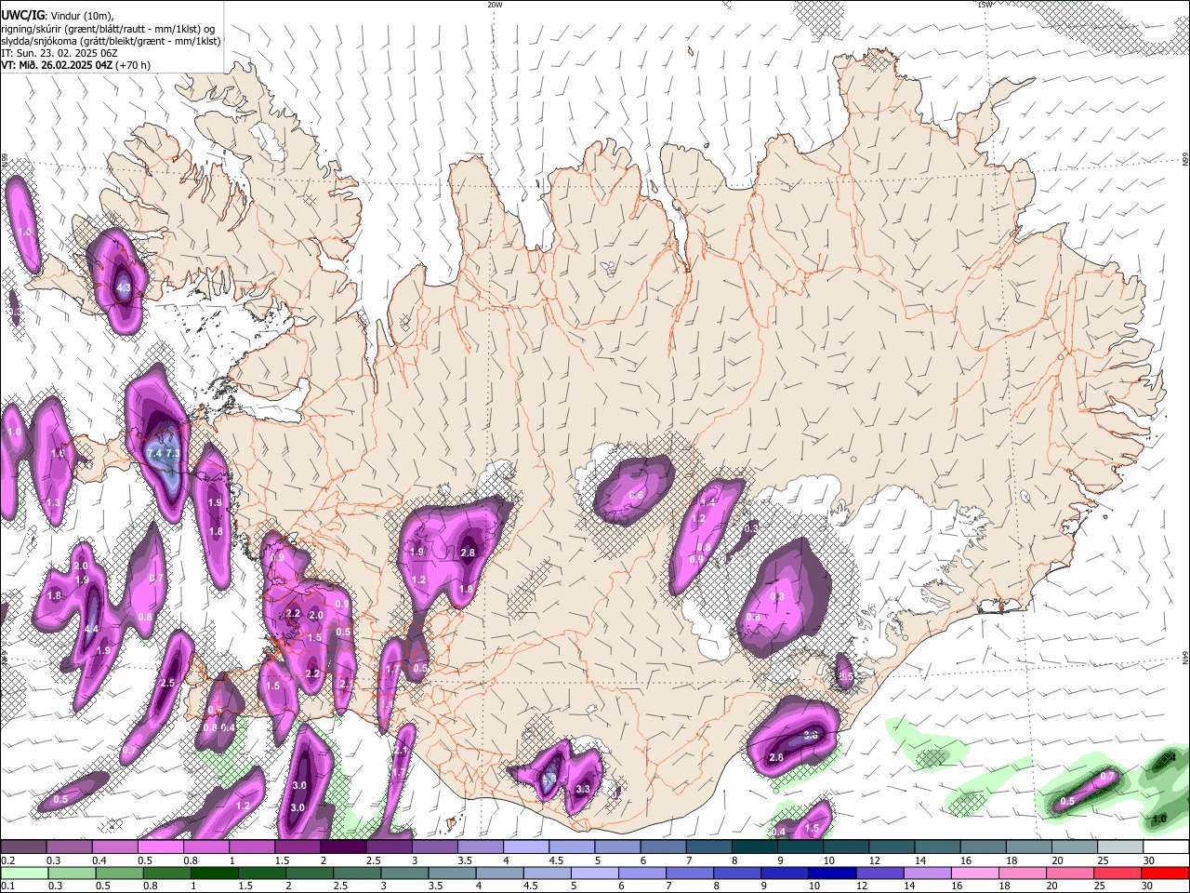The width and height of the screenshot is (1190, 893).
Task: Select the deepest purple swatch in upper legend
Action: pos(345,847)
